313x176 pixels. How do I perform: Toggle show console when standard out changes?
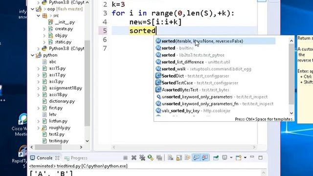[x=196, y=157]
